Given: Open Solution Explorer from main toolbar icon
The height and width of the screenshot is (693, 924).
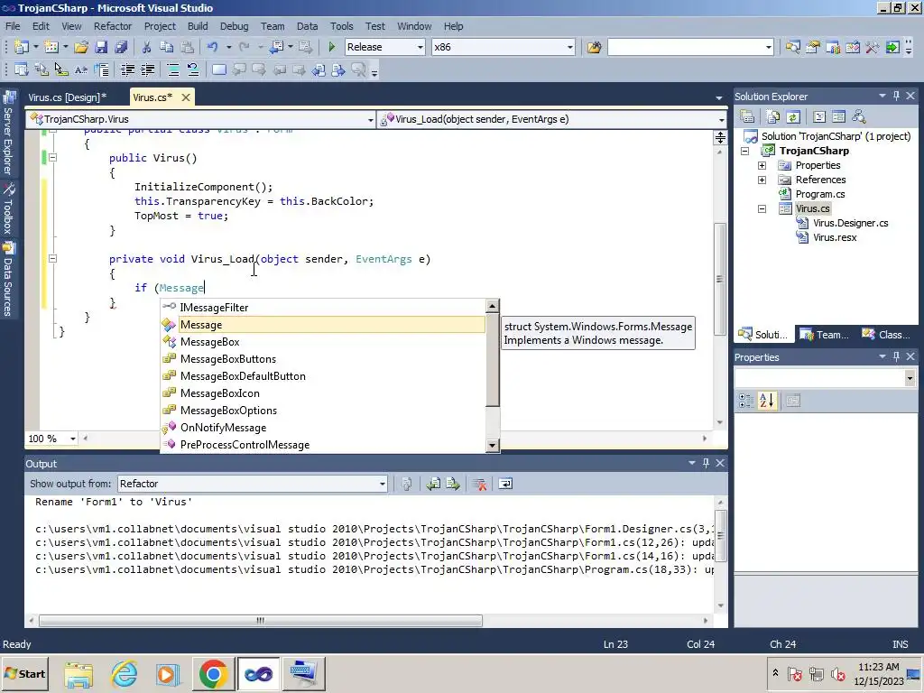Looking at the screenshot, I should (x=792, y=47).
